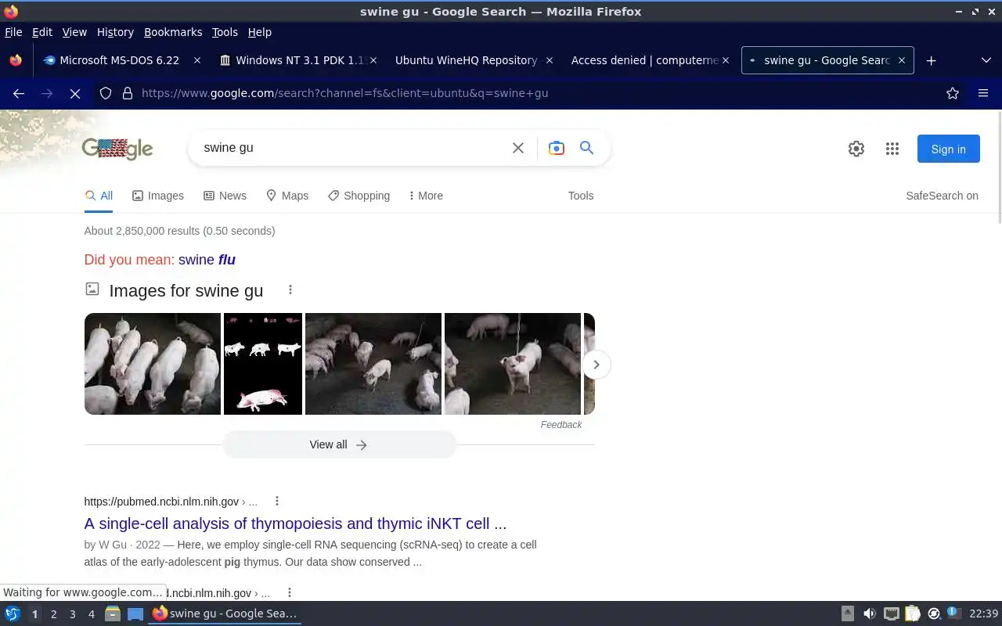Open the View menu
This screenshot has height=626, width=1002.
74,32
